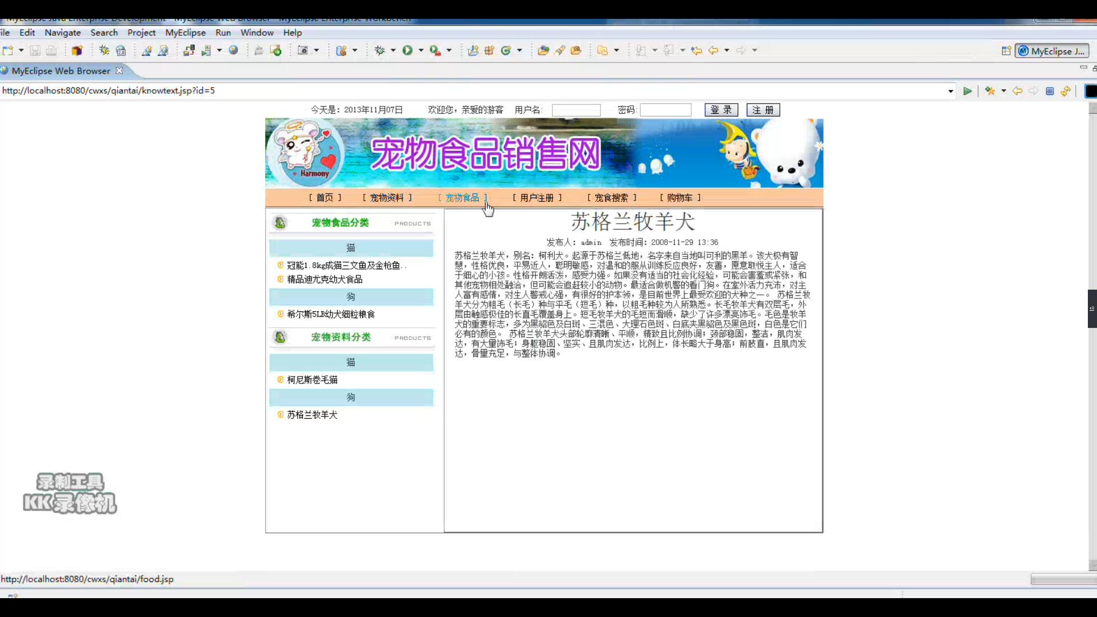
Task: Click the 登录 login button
Action: [721, 110]
